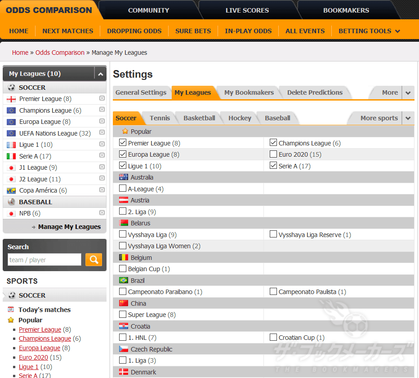
Task: Click the soccer ball icon in My Leagues
Action: [x=12, y=87]
